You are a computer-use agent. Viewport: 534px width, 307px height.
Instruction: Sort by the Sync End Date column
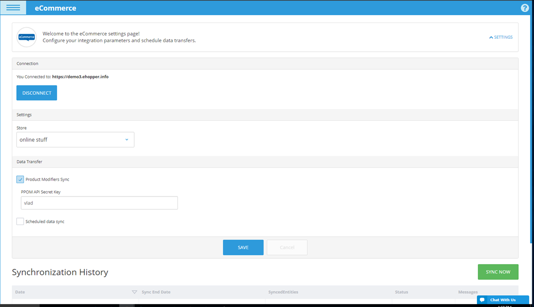(x=156, y=292)
